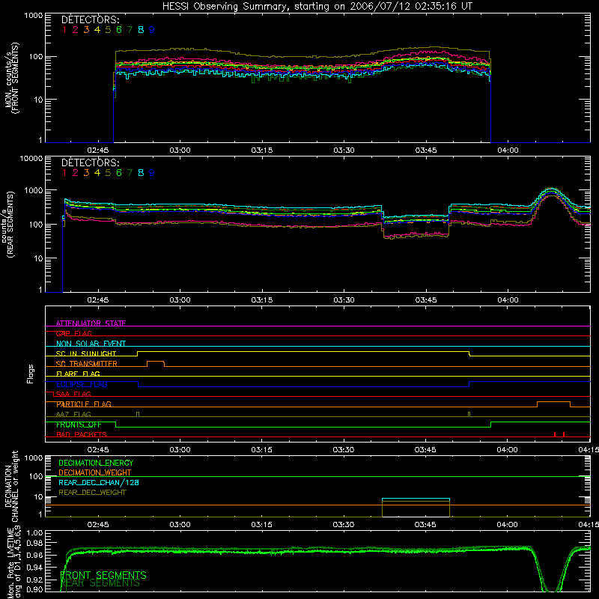Click the 0.96 tick on the livetime axis
599x599 pixels.
pos(34,555)
